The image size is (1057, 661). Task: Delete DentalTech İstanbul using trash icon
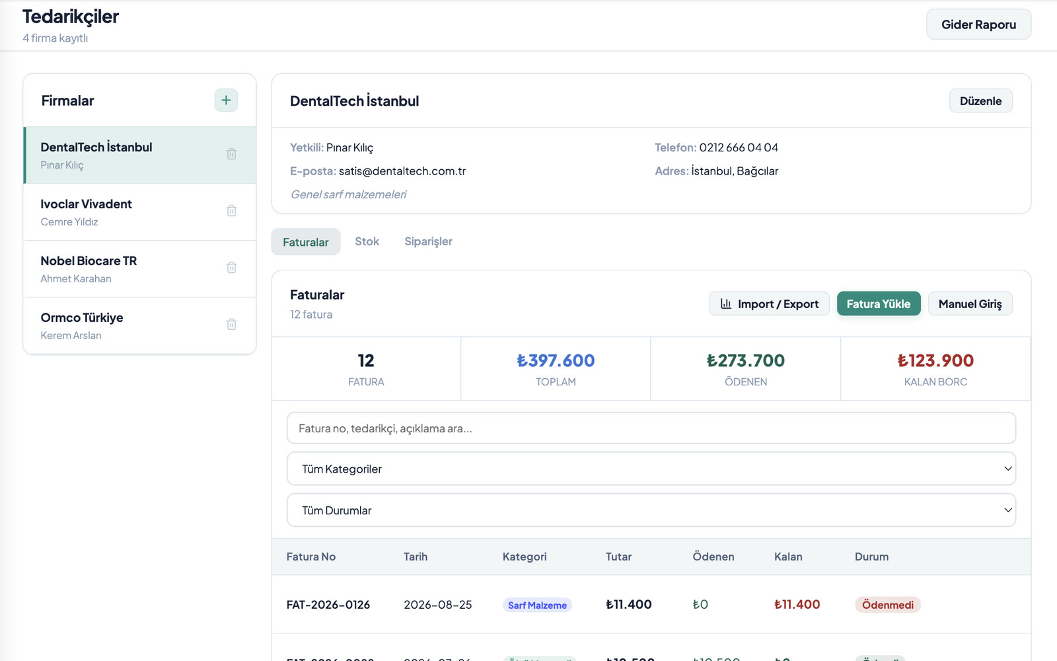[231, 154]
